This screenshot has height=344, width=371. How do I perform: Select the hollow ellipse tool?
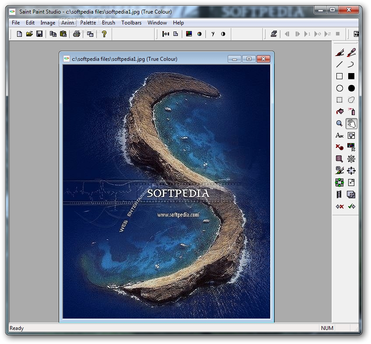point(339,88)
